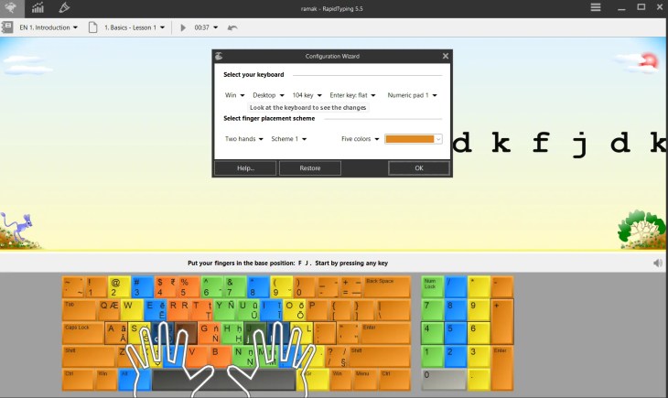Click the P key on virtual keyboard
This screenshot has height=398, width=668.
(317, 310)
